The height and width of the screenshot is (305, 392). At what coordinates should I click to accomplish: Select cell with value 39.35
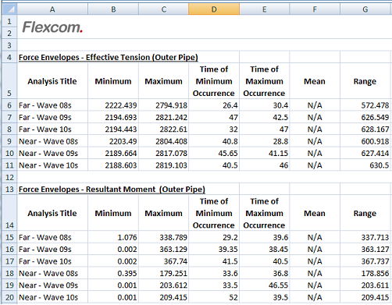tap(214, 249)
